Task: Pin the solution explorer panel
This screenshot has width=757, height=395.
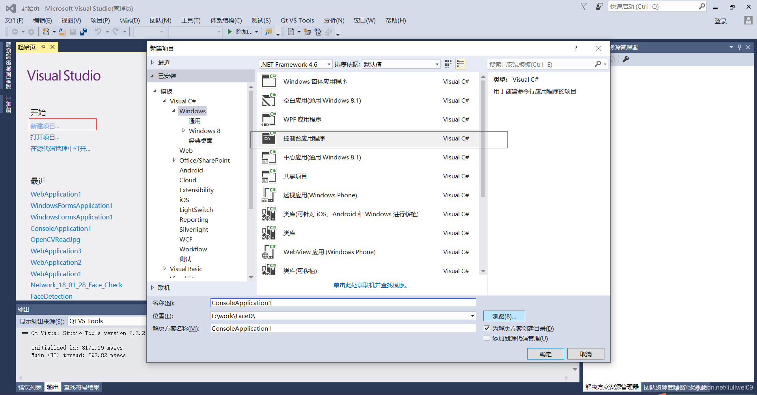Action: (739, 47)
